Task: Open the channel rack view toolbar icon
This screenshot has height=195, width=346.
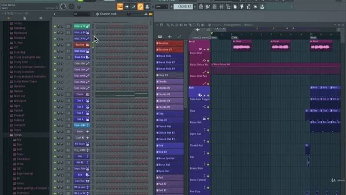Action: [215, 7]
